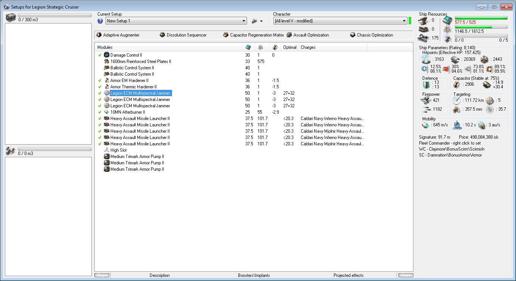516x281 pixels.
Task: Select the Capacitor Regeneration Matrix subsystem icon
Action: click(x=226, y=35)
